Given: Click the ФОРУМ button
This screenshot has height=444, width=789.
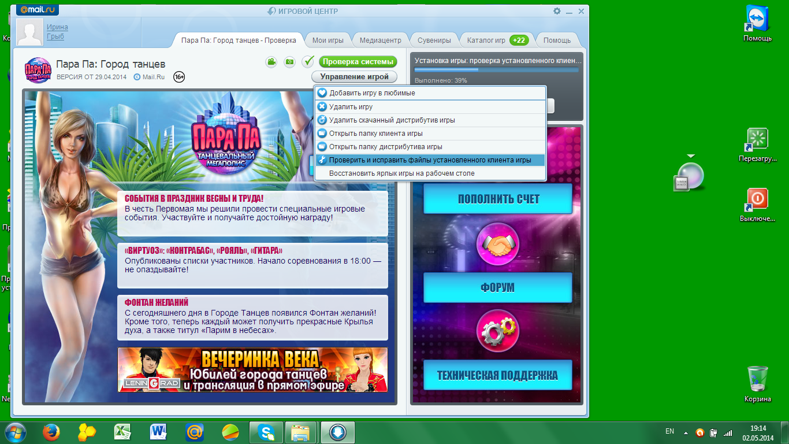Looking at the screenshot, I should click(x=498, y=287).
